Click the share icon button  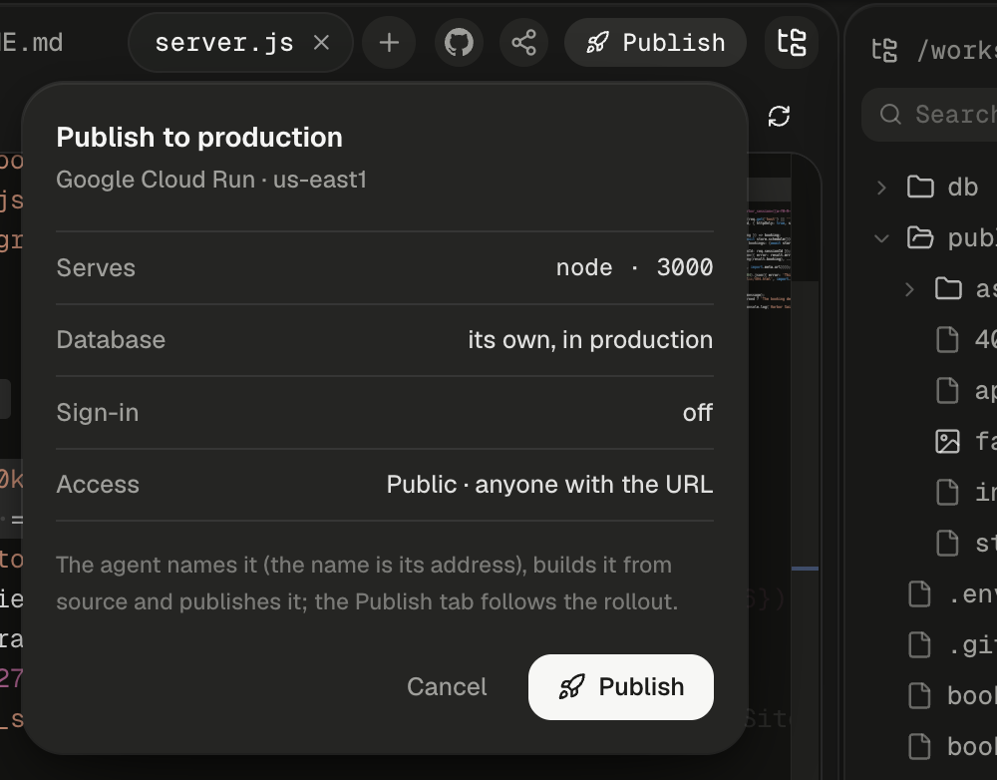[524, 43]
